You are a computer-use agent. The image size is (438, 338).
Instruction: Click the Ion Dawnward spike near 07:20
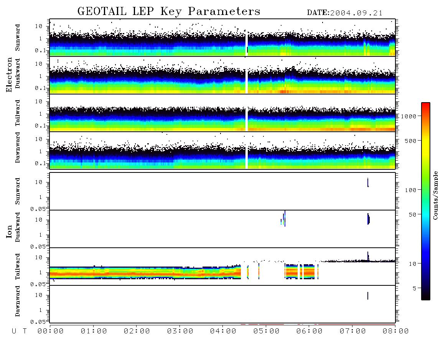point(367,296)
